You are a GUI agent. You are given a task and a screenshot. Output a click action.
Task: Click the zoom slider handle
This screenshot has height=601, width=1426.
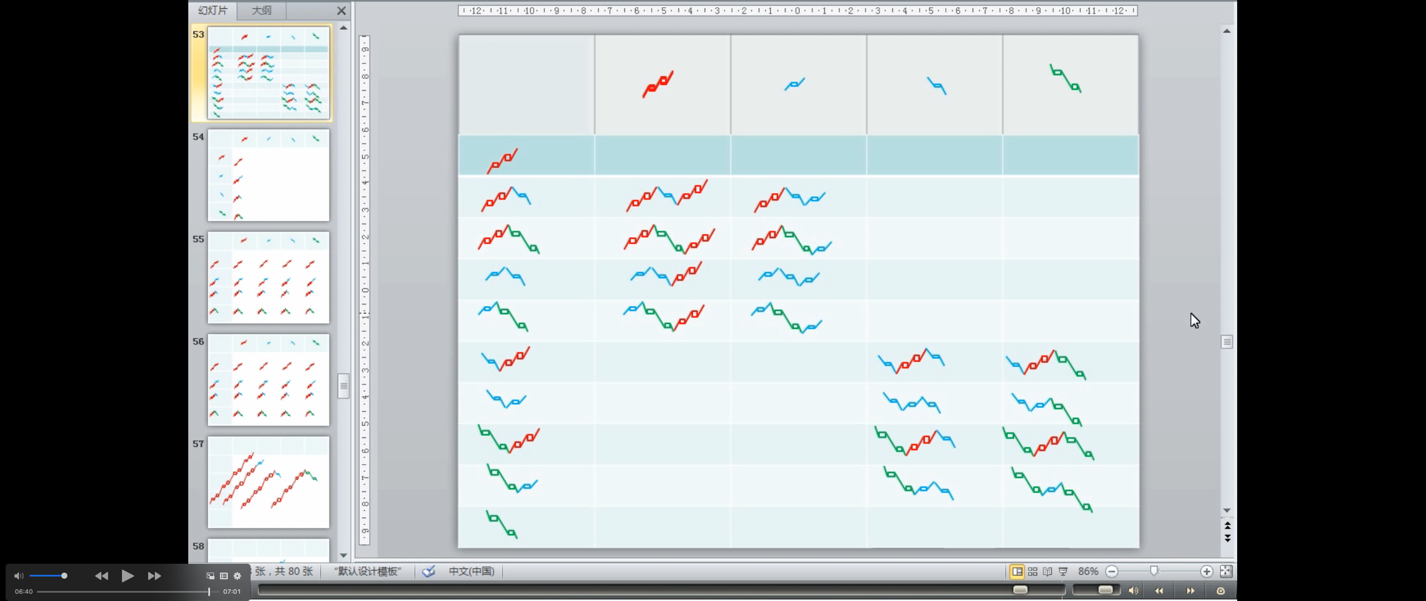pos(1154,571)
